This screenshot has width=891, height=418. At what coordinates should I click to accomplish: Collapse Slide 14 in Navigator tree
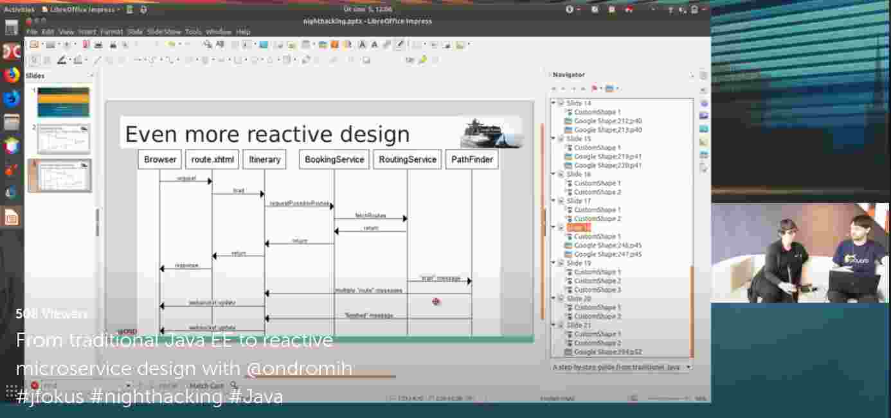point(553,103)
